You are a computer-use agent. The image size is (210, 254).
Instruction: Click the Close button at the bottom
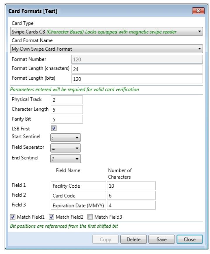[x=190, y=239]
